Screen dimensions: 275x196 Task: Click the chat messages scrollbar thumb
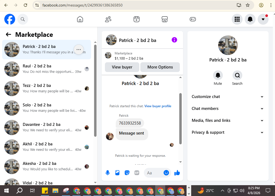click(x=180, y=119)
